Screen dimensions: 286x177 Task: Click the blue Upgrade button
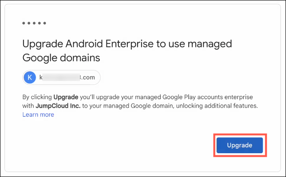tap(240, 145)
